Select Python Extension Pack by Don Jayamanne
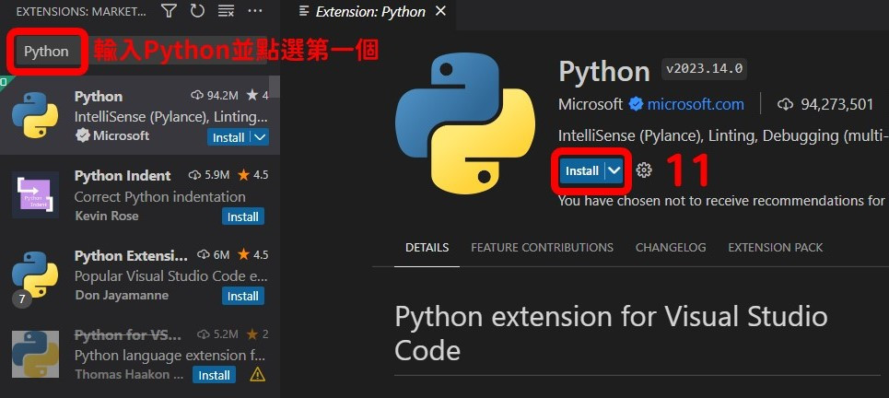This screenshot has width=889, height=398. (x=140, y=275)
